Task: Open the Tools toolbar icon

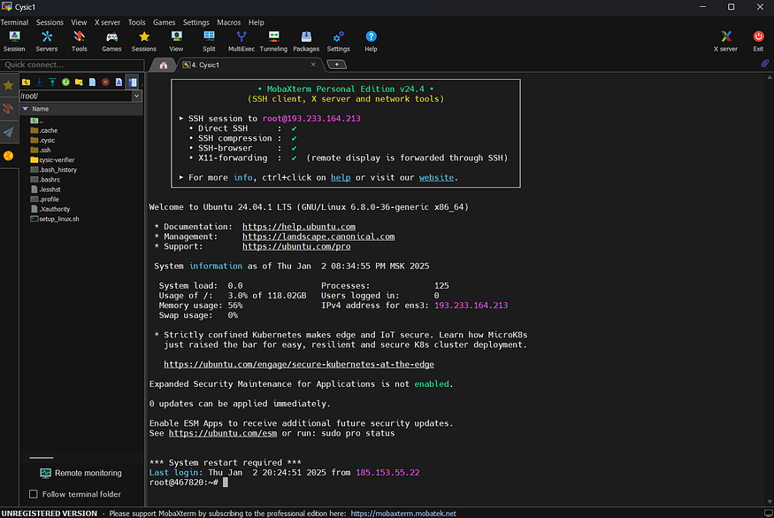Action: [79, 41]
